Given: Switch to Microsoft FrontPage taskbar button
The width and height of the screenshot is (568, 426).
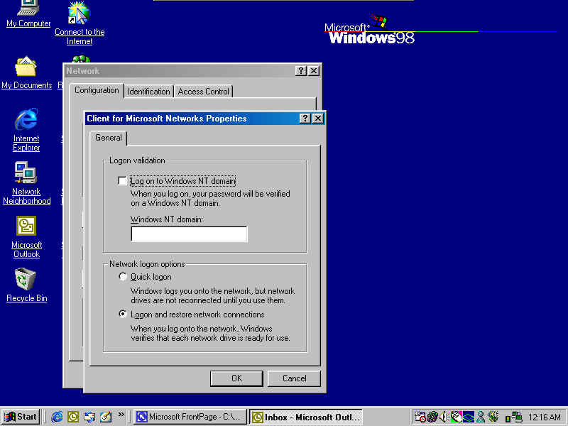Looking at the screenshot, I should click(190, 417).
